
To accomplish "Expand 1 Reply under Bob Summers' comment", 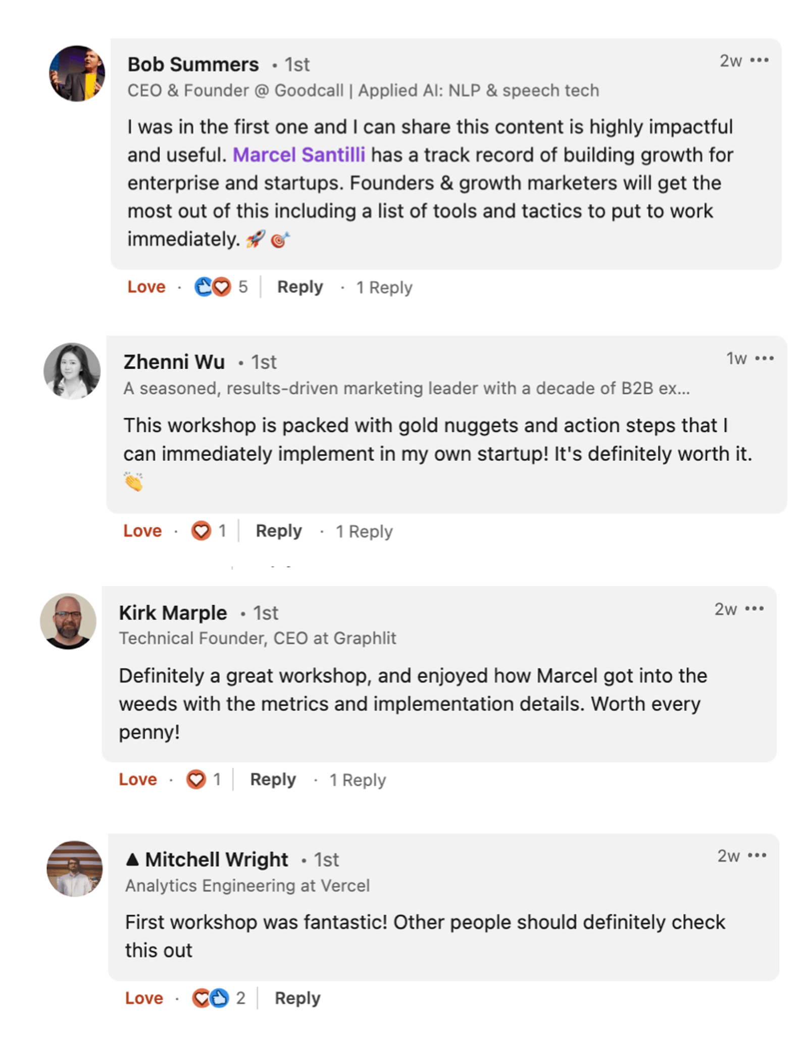I will [x=384, y=287].
